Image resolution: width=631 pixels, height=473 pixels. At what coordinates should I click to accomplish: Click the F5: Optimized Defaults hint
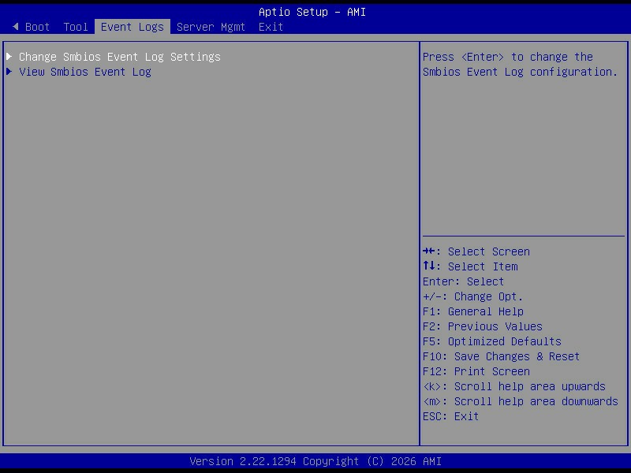coord(491,341)
